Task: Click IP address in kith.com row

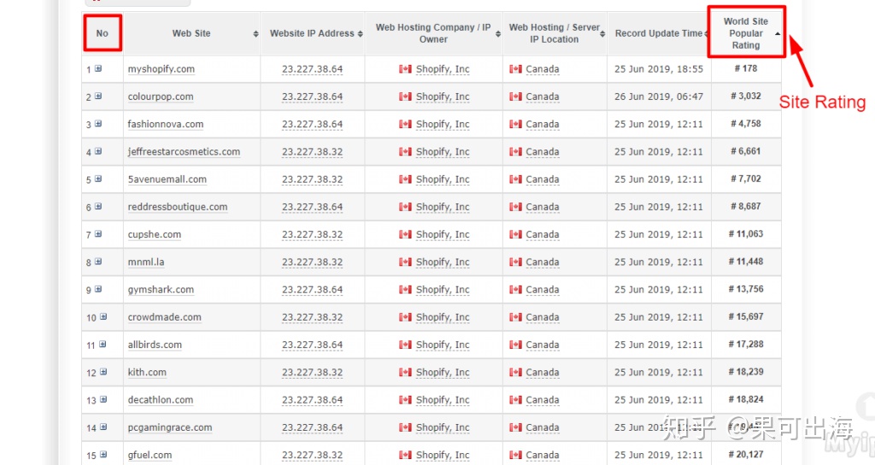Action: [313, 373]
